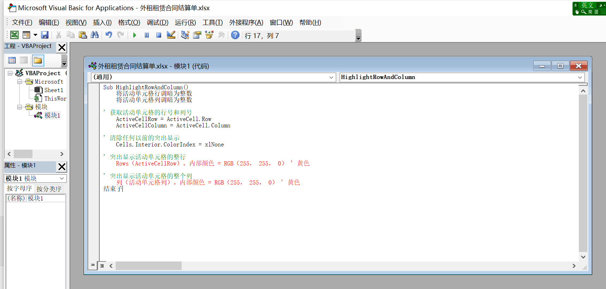Close the 工程 - VBAProject panel

click(x=62, y=48)
